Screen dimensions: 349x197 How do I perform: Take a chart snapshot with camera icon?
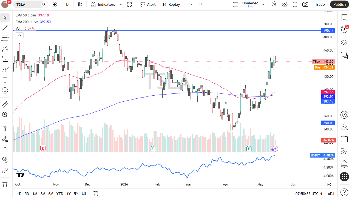coord(305,4)
